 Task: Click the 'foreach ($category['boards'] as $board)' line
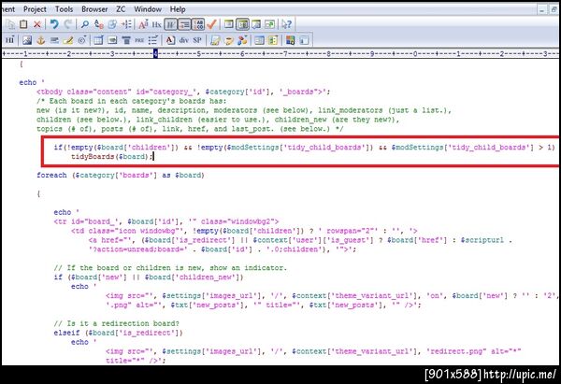coord(121,176)
